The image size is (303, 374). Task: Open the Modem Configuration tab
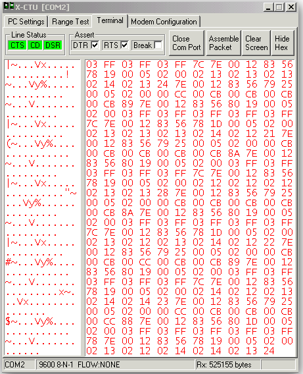(x=164, y=22)
